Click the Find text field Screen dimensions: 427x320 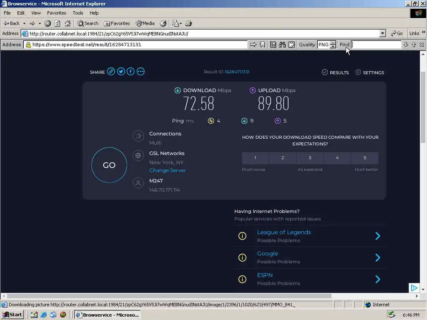coord(376,45)
